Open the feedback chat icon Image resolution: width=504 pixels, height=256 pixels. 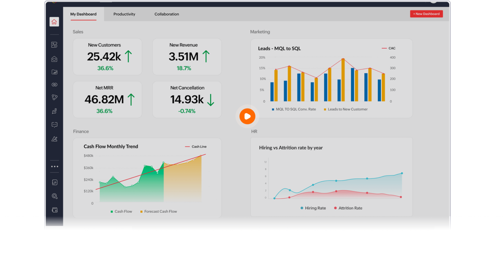pos(54,111)
